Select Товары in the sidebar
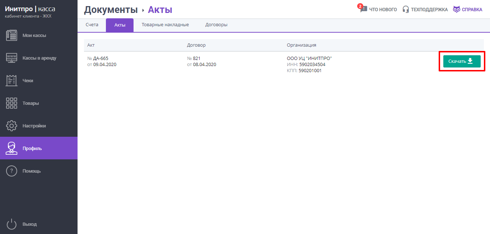The image size is (490, 234). (x=39, y=103)
